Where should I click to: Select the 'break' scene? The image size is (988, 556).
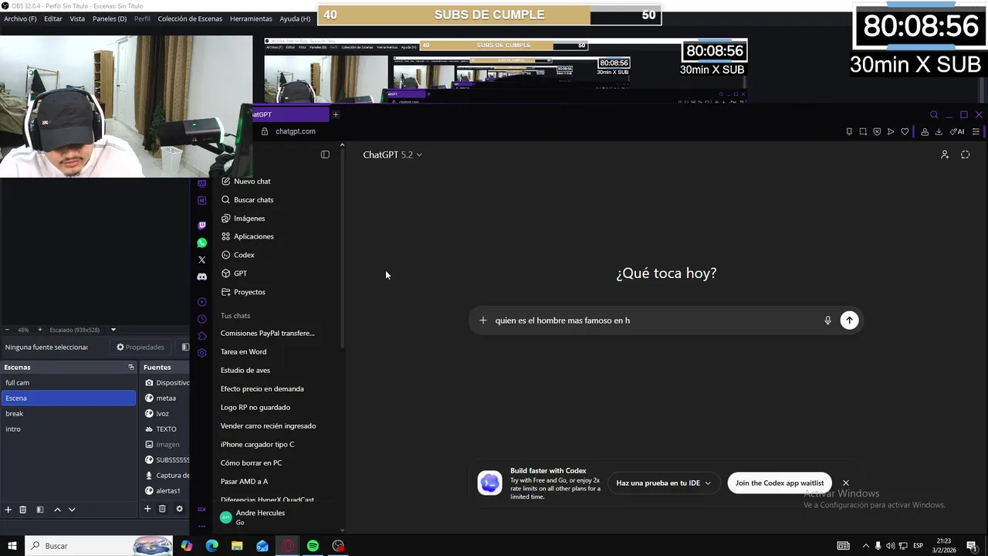(69, 414)
